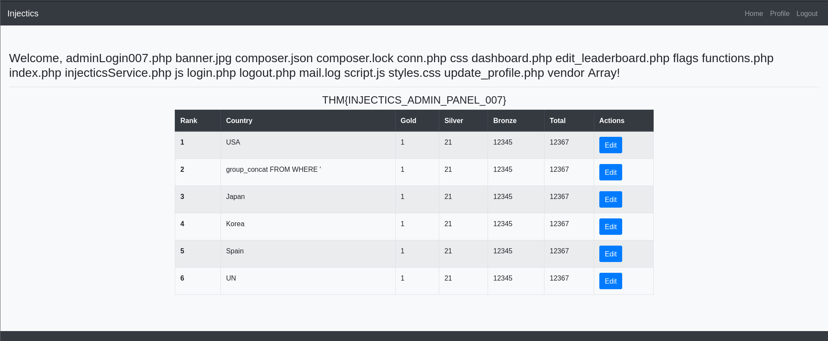The width and height of the screenshot is (828, 341).
Task: Log out using the Logout link
Action: click(806, 13)
